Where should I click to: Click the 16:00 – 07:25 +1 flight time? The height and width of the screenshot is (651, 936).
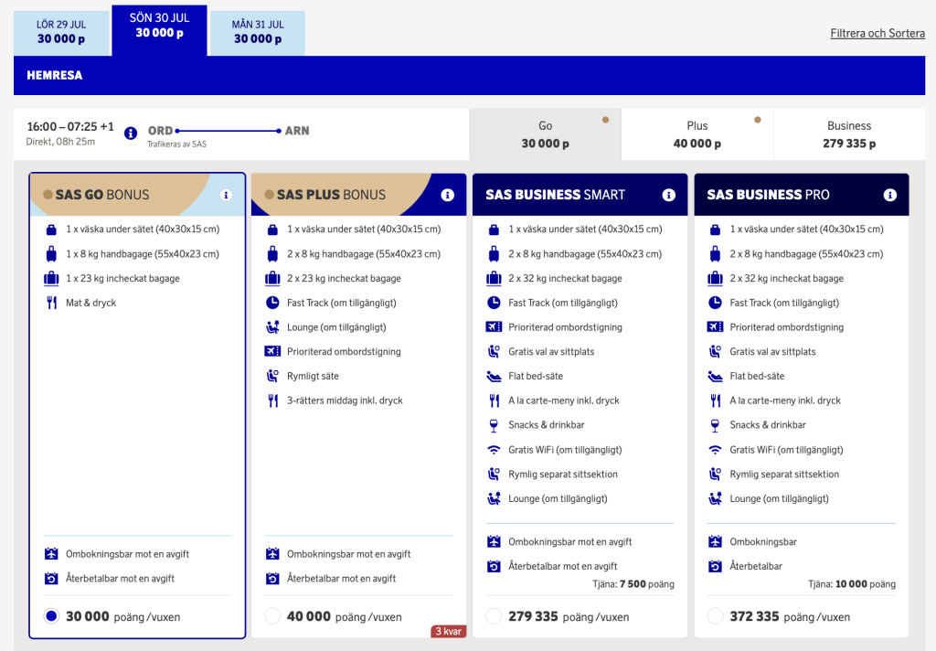(x=70, y=126)
